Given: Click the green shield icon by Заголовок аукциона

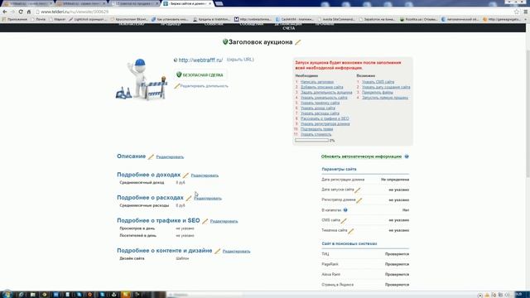Looking at the screenshot, I should (225, 42).
